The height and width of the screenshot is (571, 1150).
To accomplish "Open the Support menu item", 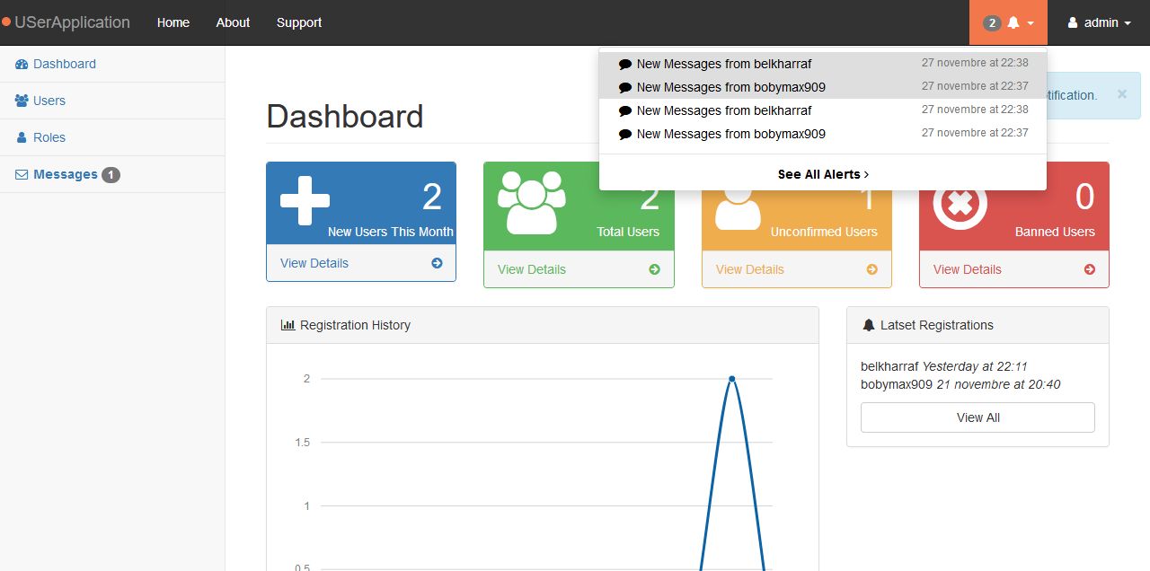I will (299, 22).
